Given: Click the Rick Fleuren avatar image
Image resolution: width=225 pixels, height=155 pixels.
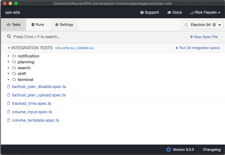Looking at the screenshot, I should (x=192, y=13).
